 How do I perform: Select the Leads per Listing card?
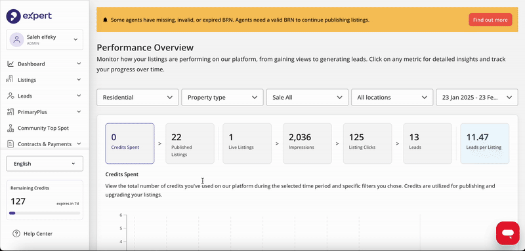pyautogui.click(x=485, y=144)
